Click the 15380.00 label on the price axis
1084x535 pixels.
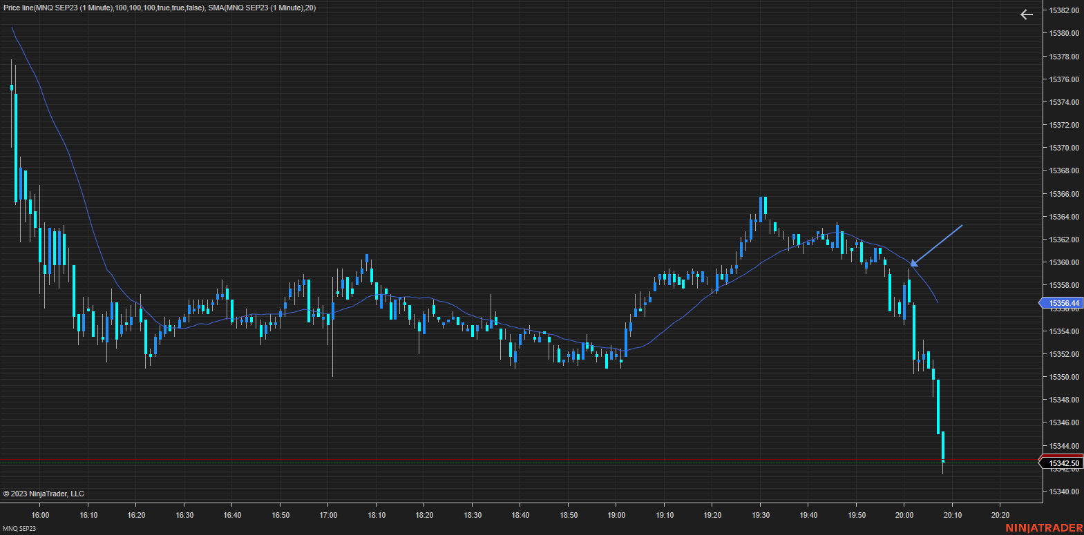(1064, 33)
